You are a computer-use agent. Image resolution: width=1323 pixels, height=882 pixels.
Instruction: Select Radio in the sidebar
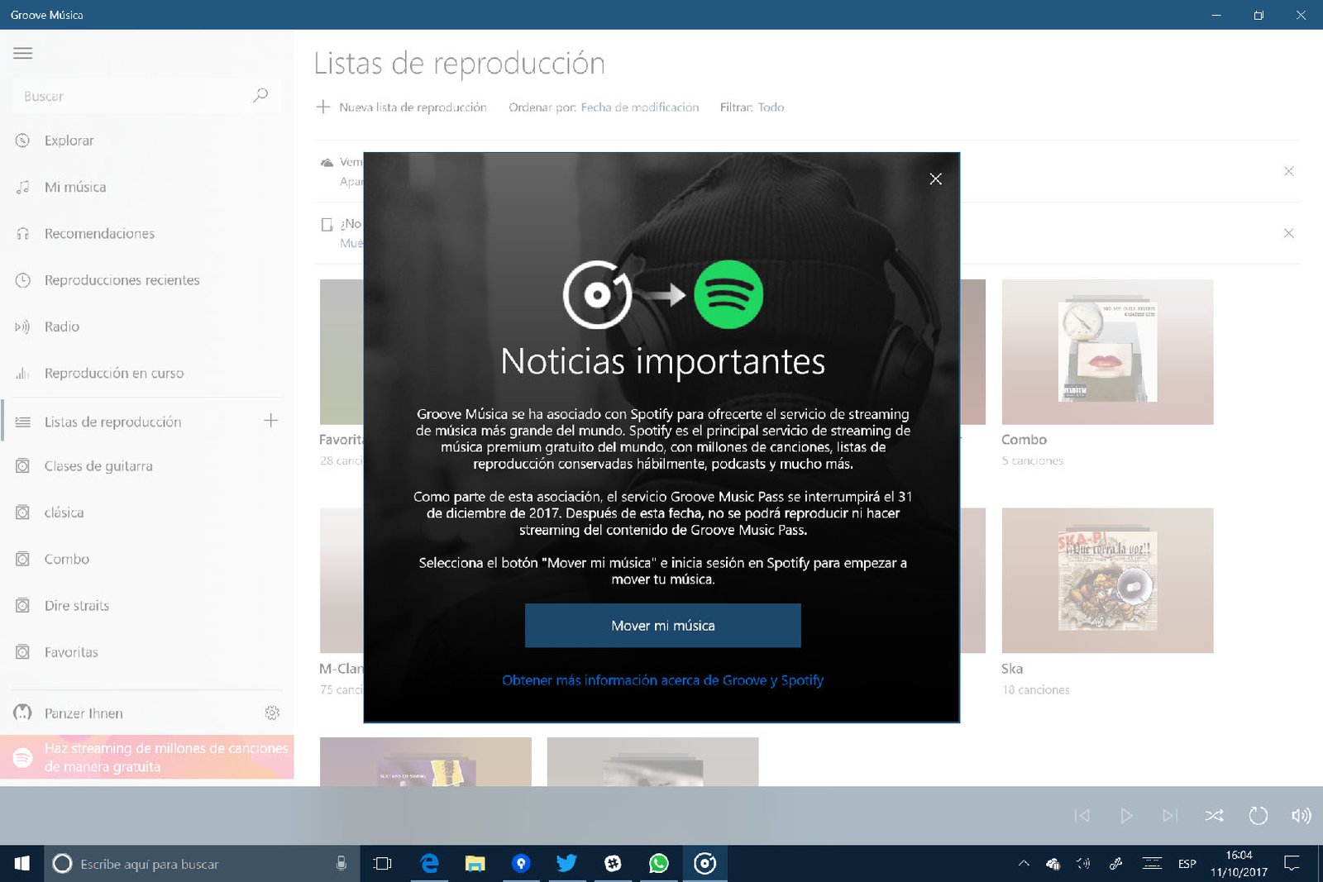(146, 327)
